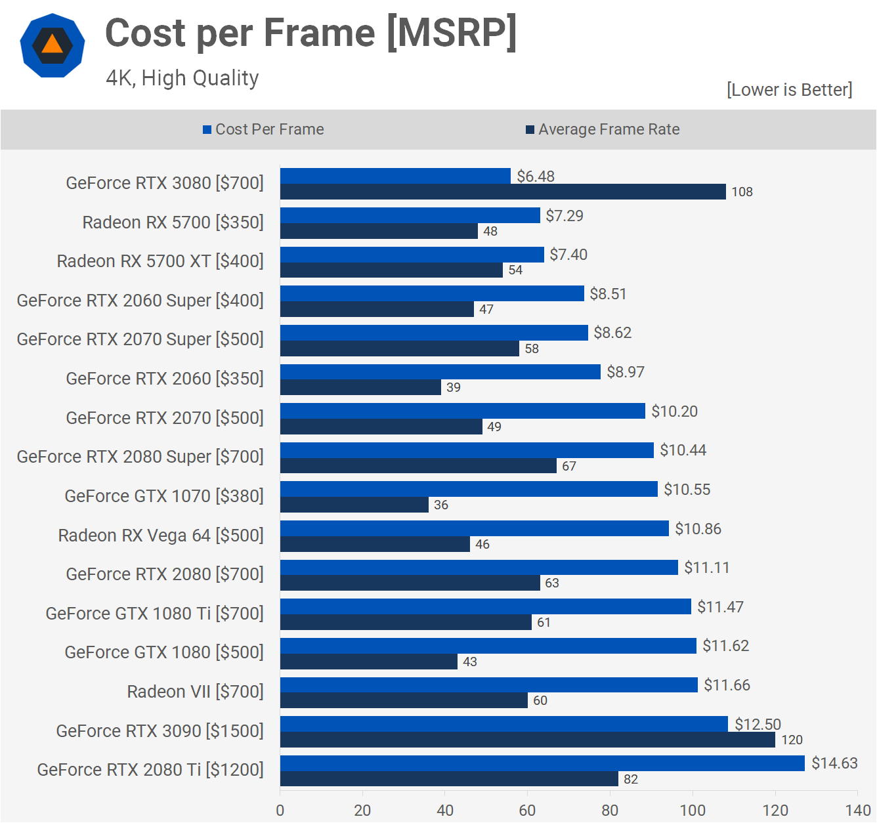This screenshot has width=877, height=823.
Task: Click the 'Cost Per Frame' legend label
Action: click(270, 129)
